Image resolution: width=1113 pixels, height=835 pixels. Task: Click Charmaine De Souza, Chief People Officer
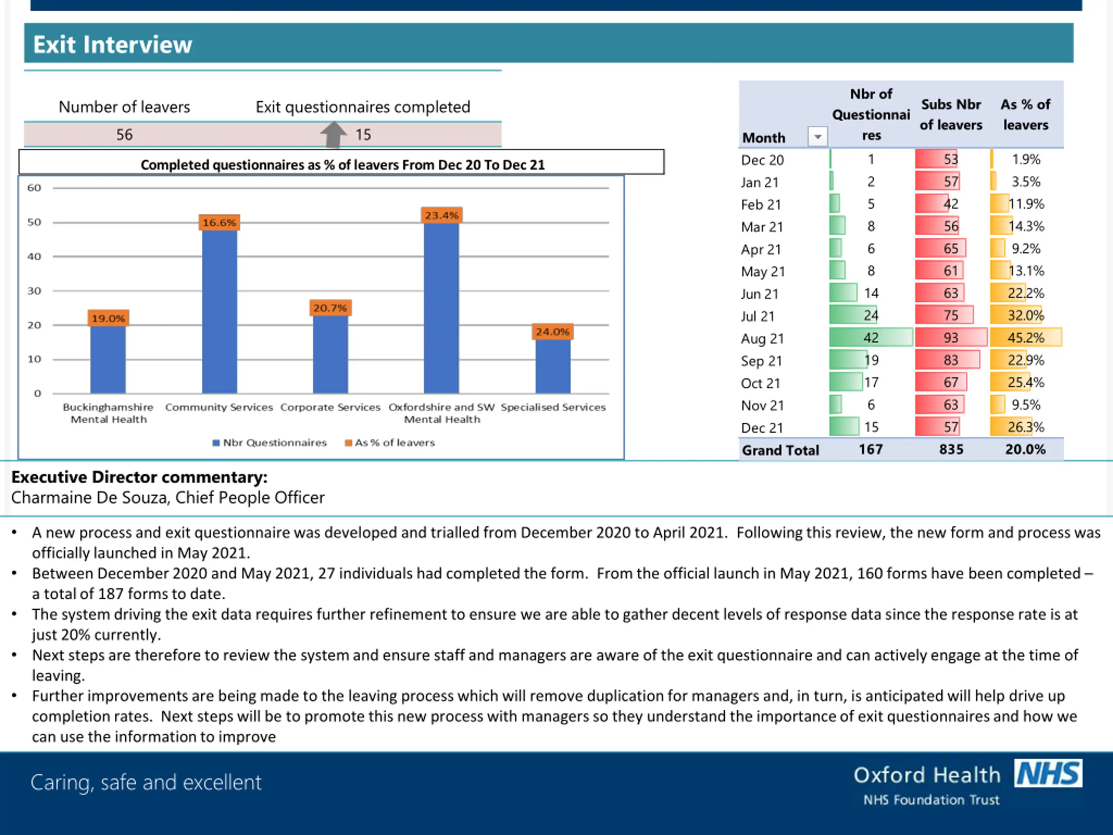[x=167, y=497]
